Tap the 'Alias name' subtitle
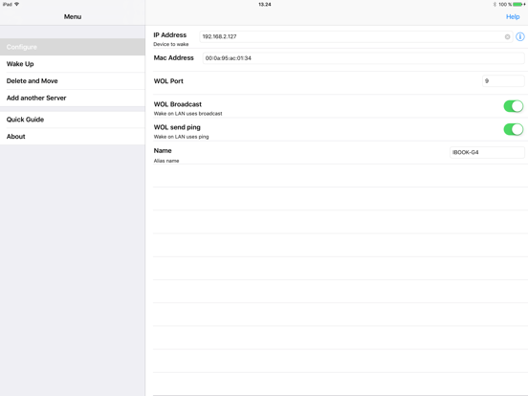 166,161
